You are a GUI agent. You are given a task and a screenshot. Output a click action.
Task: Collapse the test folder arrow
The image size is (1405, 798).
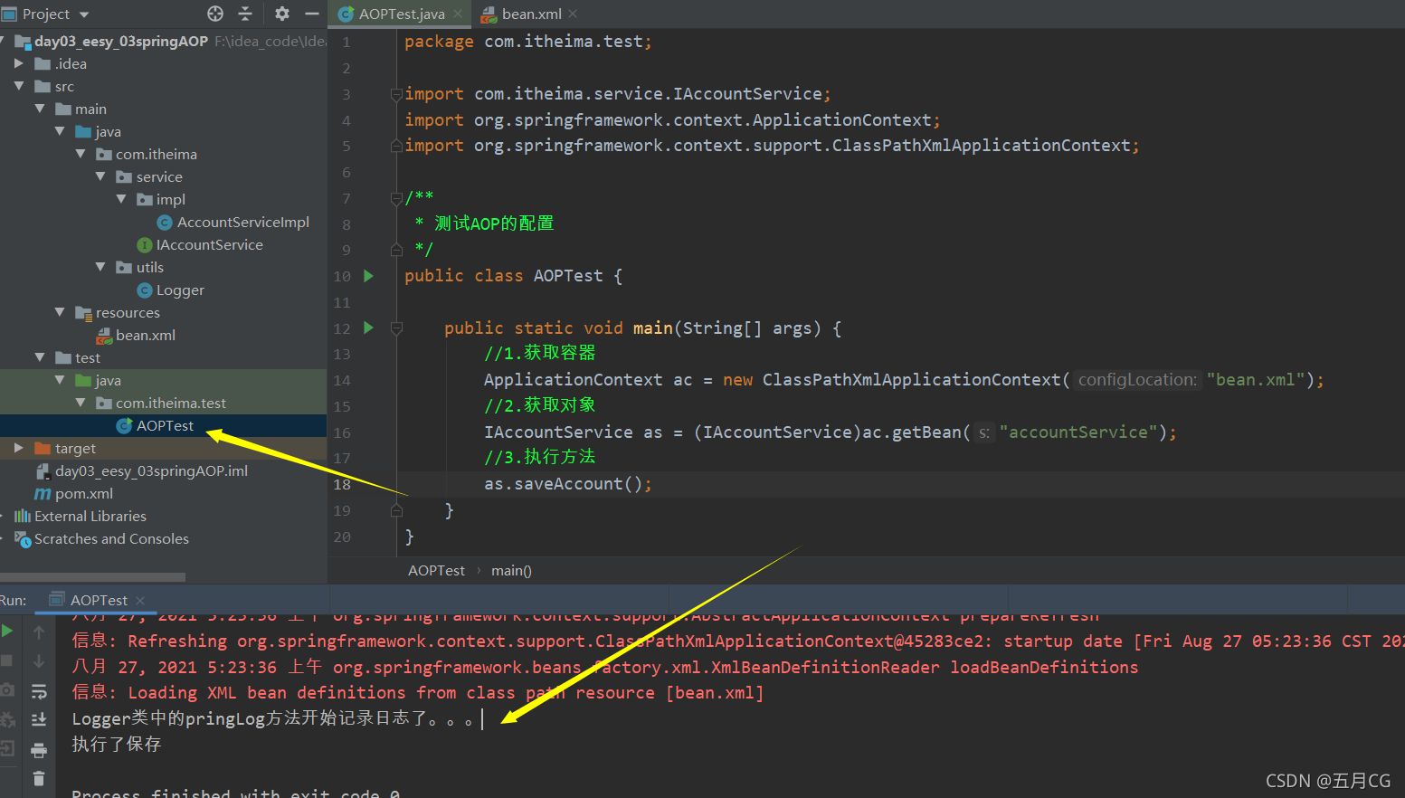(x=40, y=357)
